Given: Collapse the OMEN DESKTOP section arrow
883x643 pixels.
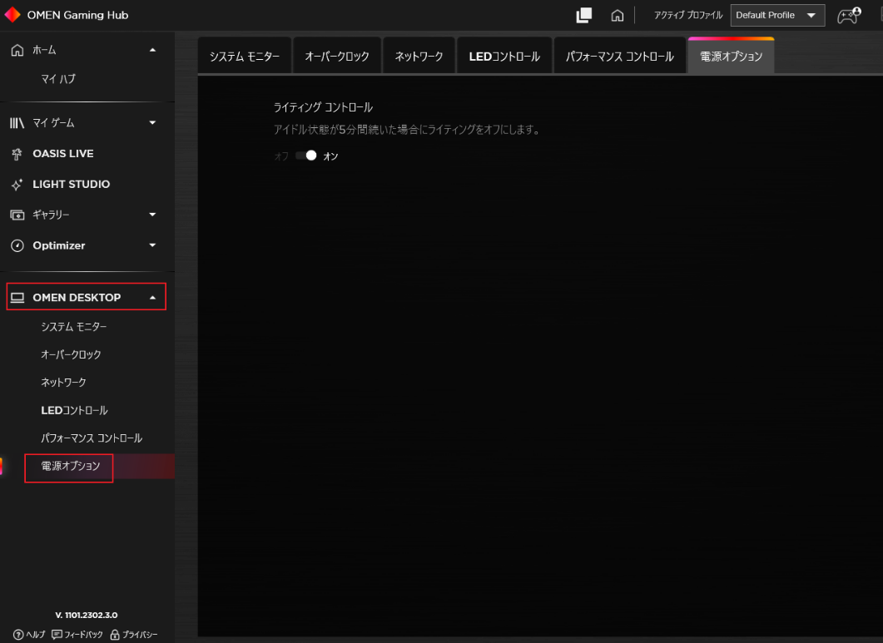Looking at the screenshot, I should (x=152, y=297).
